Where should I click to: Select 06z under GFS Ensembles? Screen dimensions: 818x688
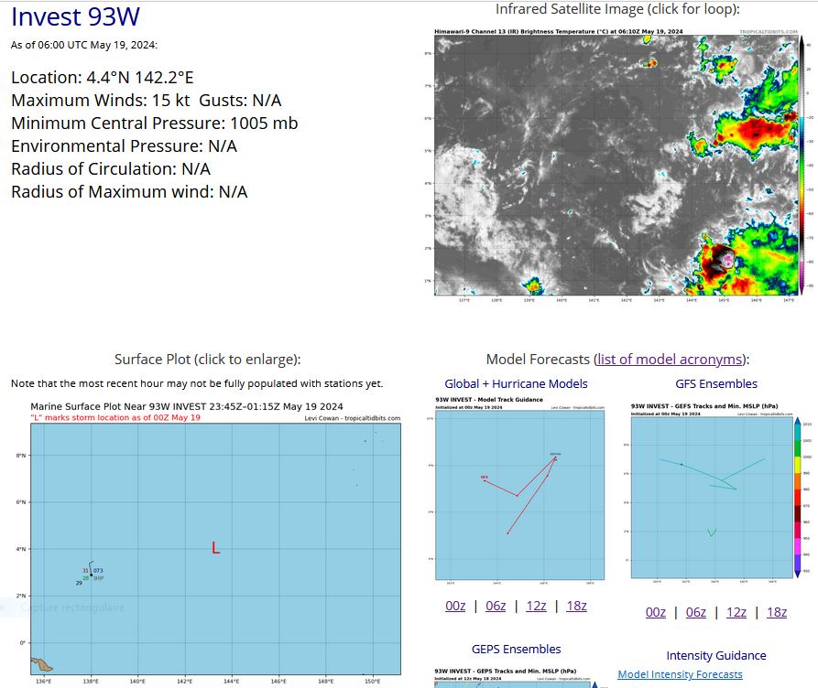click(x=696, y=612)
